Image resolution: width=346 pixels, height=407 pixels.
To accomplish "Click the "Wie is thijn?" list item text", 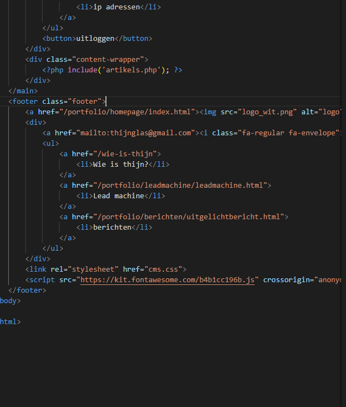I will tap(120, 164).
